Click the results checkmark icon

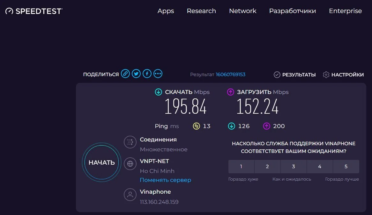277,75
